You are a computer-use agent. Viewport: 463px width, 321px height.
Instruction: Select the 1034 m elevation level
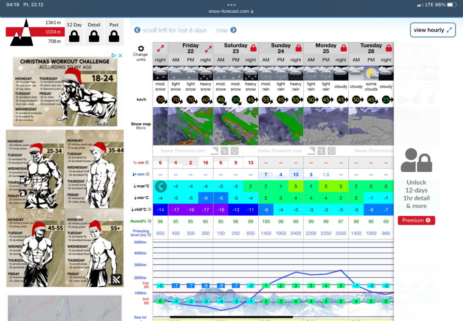pos(53,32)
